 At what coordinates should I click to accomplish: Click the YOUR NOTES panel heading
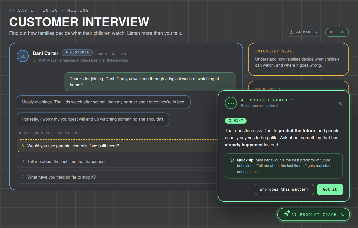tap(268, 89)
